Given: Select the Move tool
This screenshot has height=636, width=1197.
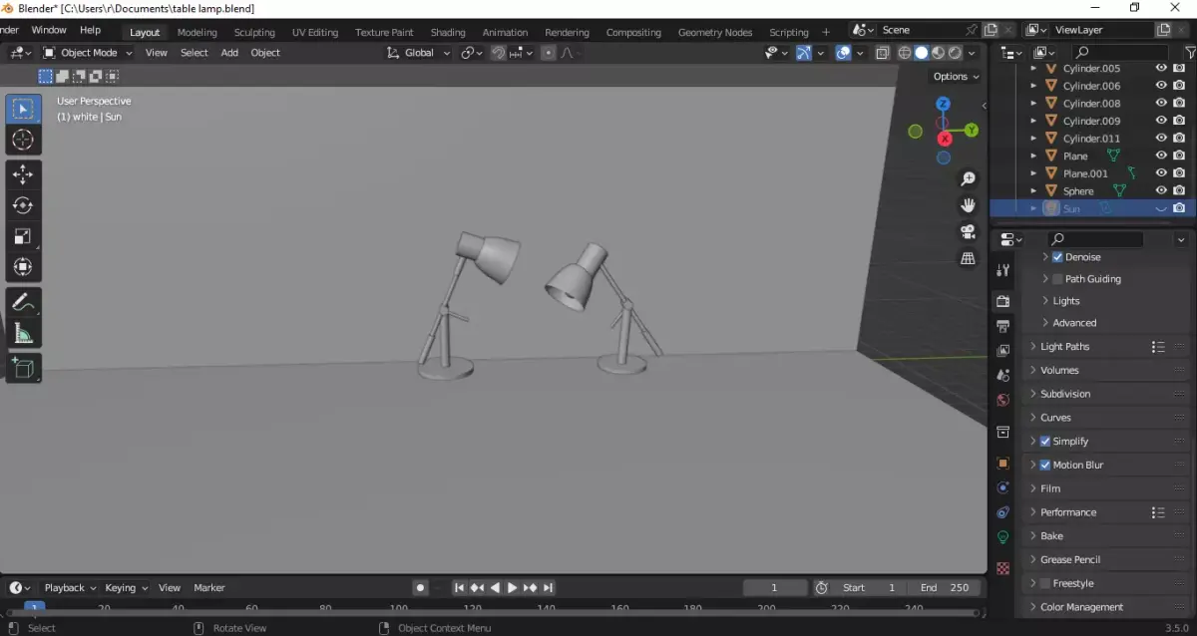Looking at the screenshot, I should [x=24, y=174].
